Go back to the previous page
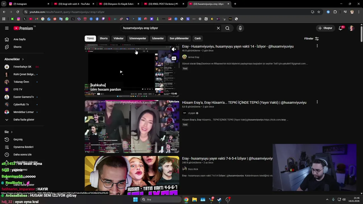This screenshot has width=363, height=204. (x=4, y=12)
